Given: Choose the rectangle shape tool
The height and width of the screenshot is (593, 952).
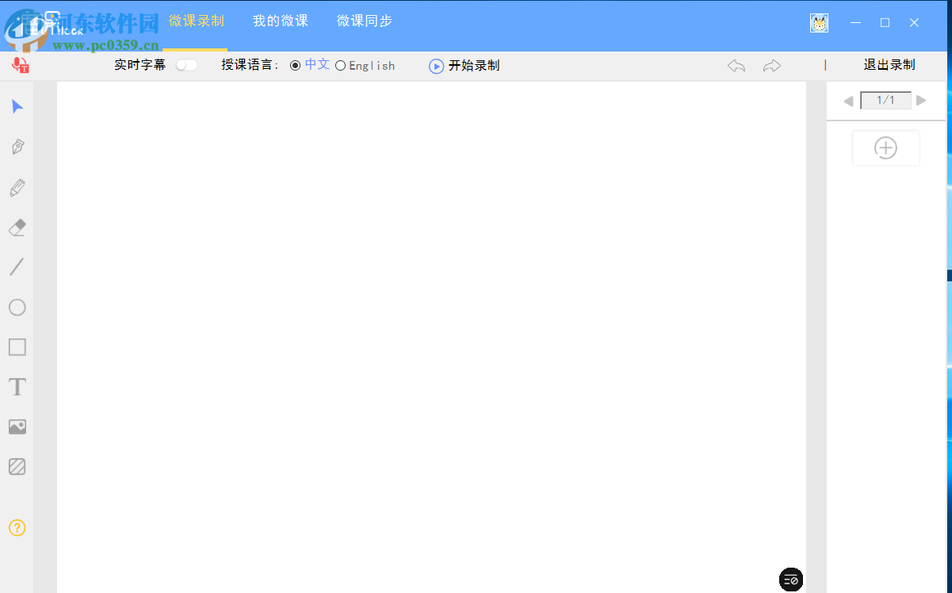Looking at the screenshot, I should 17,347.
